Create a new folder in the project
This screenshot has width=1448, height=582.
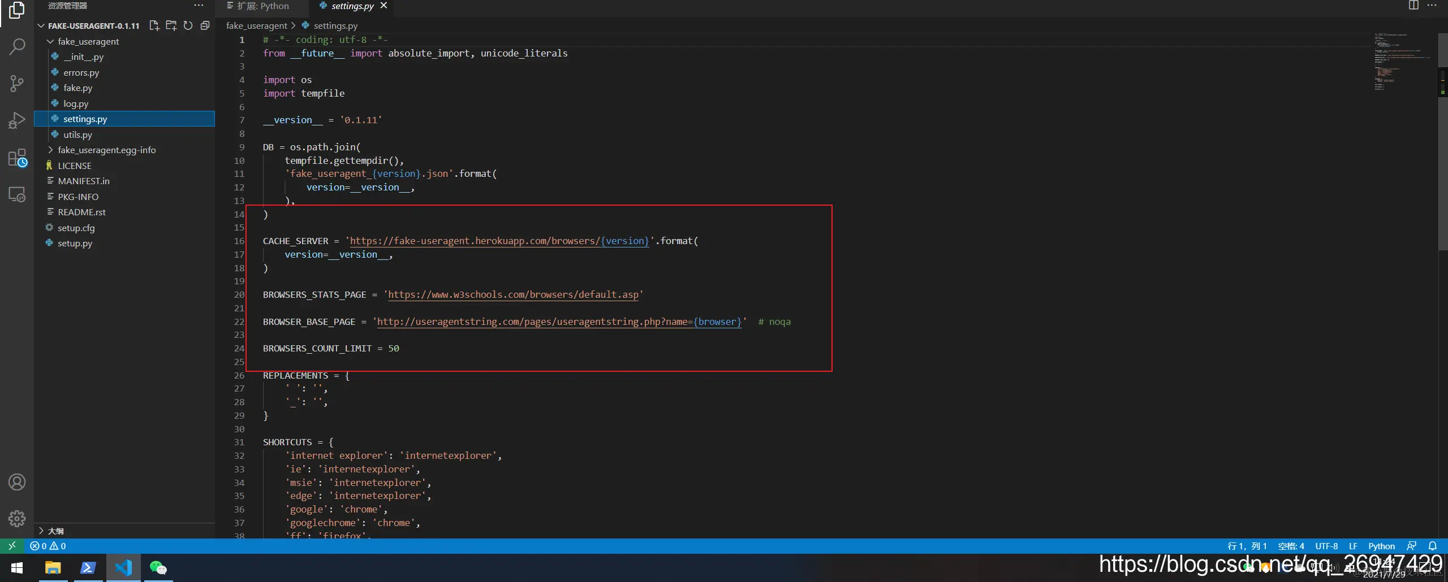[171, 25]
